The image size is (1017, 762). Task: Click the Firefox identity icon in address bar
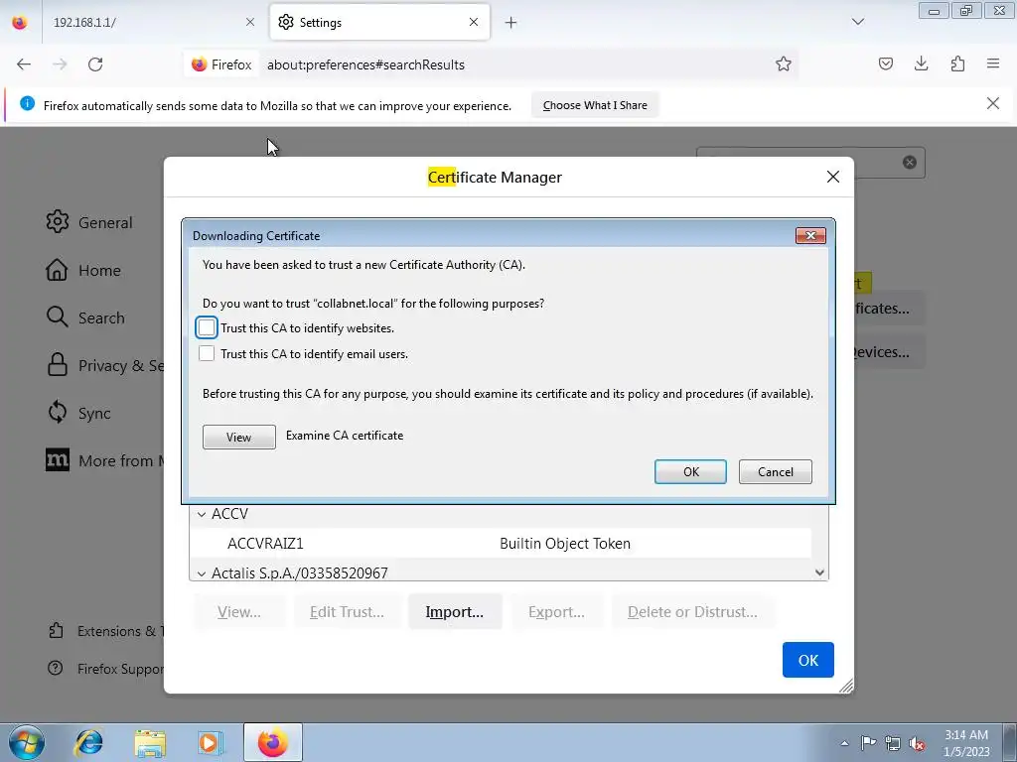tap(221, 64)
